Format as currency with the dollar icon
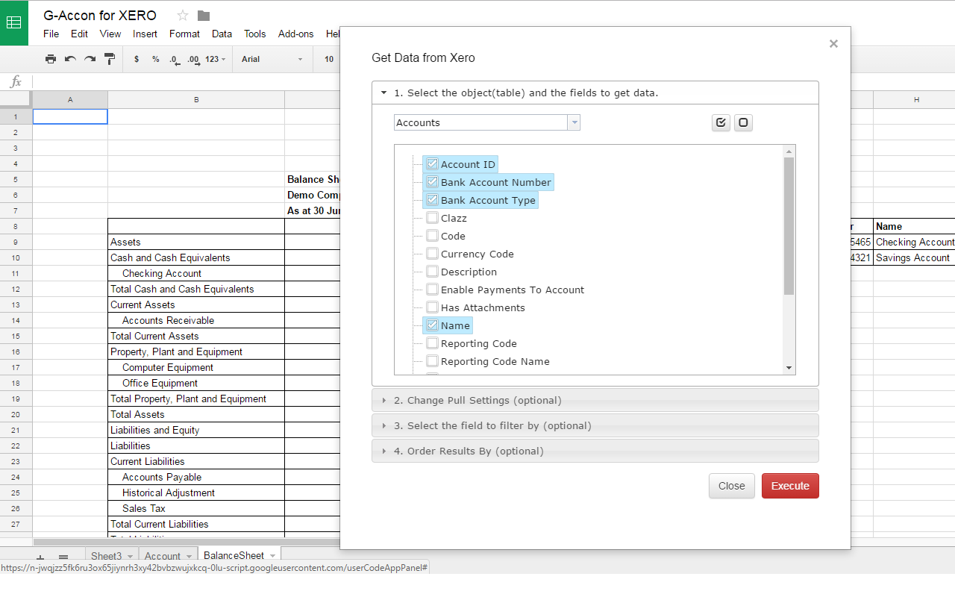The height and width of the screenshot is (597, 955). (137, 59)
